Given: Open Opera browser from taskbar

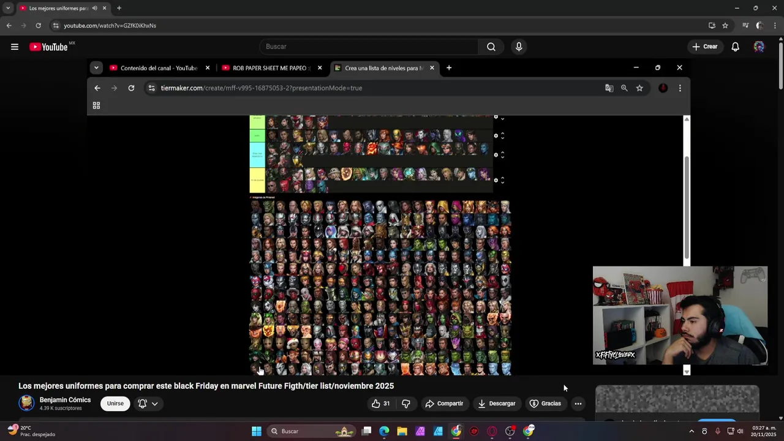Looking at the screenshot, I should 492,431.
